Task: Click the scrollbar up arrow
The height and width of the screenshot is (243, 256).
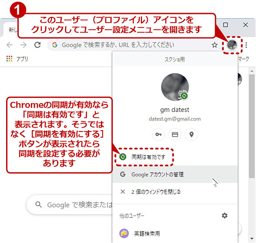Action: 252,71
